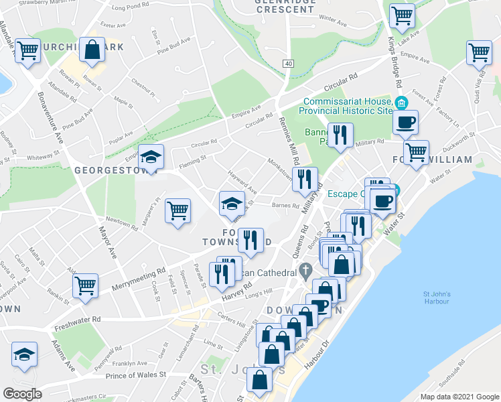Click the Harbour Dr label
Image resolution: width=501 pixels, height=402 pixels.
[x=317, y=354]
